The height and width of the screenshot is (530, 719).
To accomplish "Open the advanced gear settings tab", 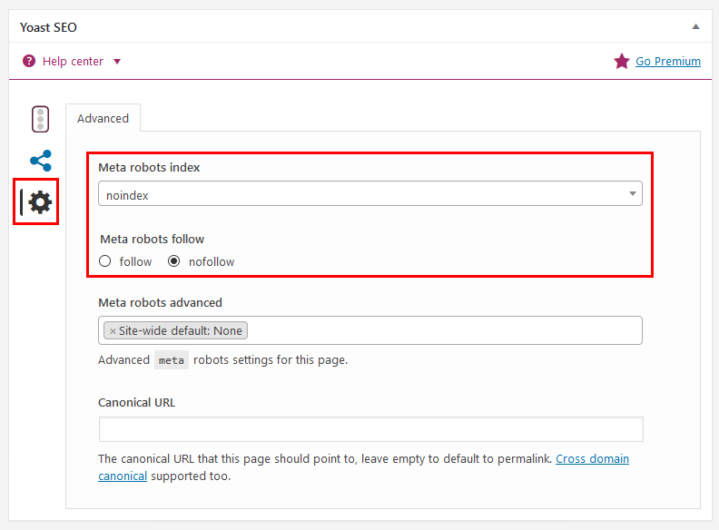I will click(x=40, y=202).
